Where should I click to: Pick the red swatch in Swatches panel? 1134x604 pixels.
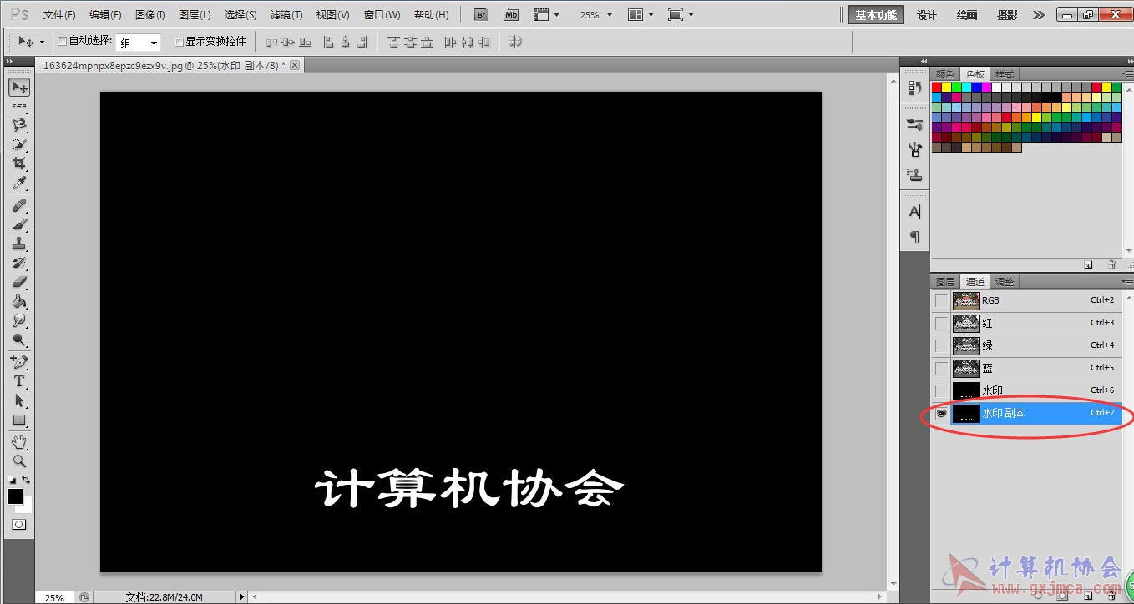click(937, 87)
